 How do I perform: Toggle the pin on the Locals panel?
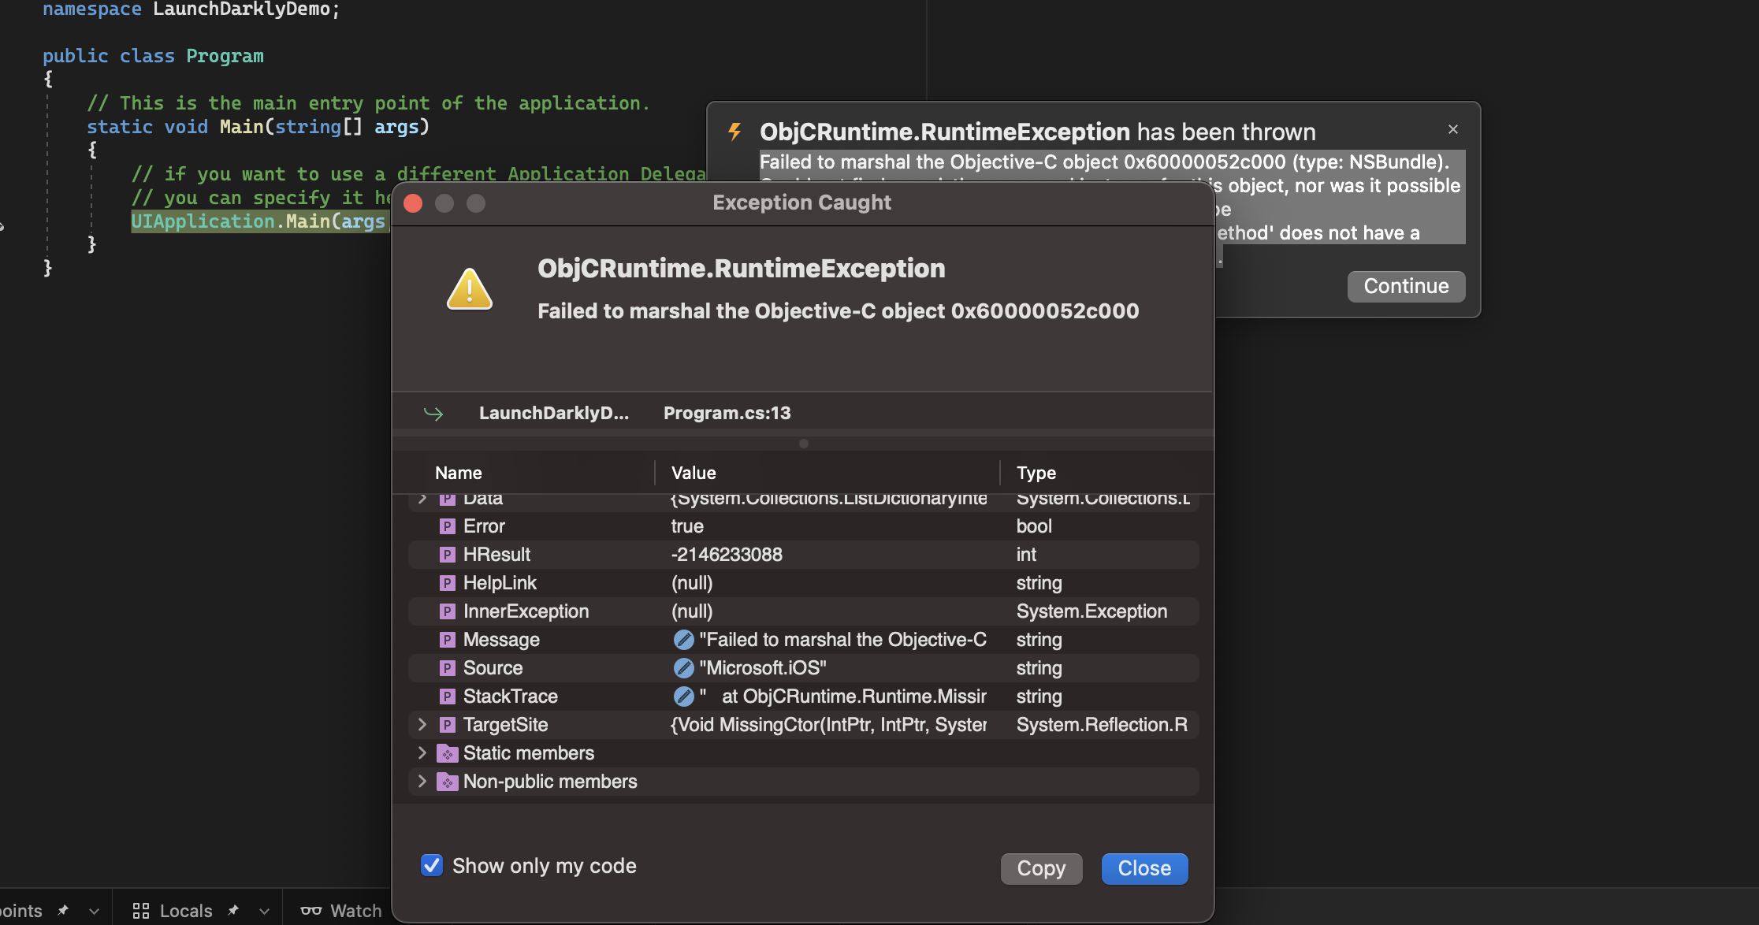click(232, 910)
